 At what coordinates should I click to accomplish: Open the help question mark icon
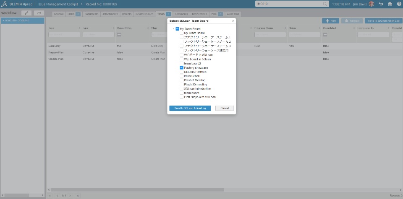point(399,4)
